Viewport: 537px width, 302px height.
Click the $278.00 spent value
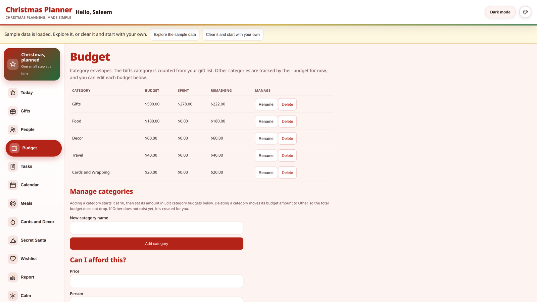tap(185, 104)
